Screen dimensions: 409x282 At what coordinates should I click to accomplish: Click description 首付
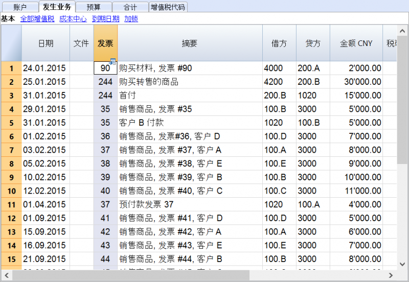coord(190,96)
